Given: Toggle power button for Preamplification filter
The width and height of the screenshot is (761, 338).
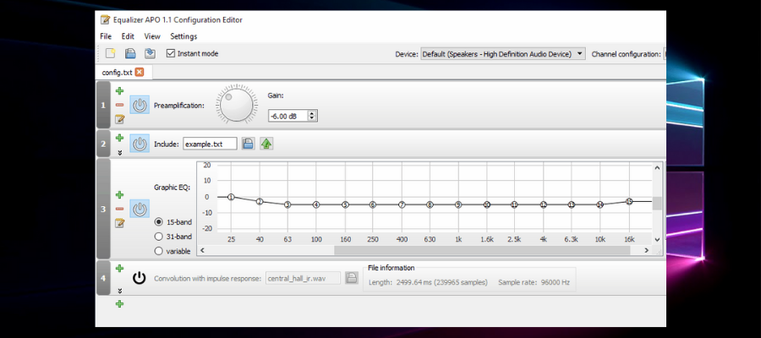Looking at the screenshot, I should [140, 105].
